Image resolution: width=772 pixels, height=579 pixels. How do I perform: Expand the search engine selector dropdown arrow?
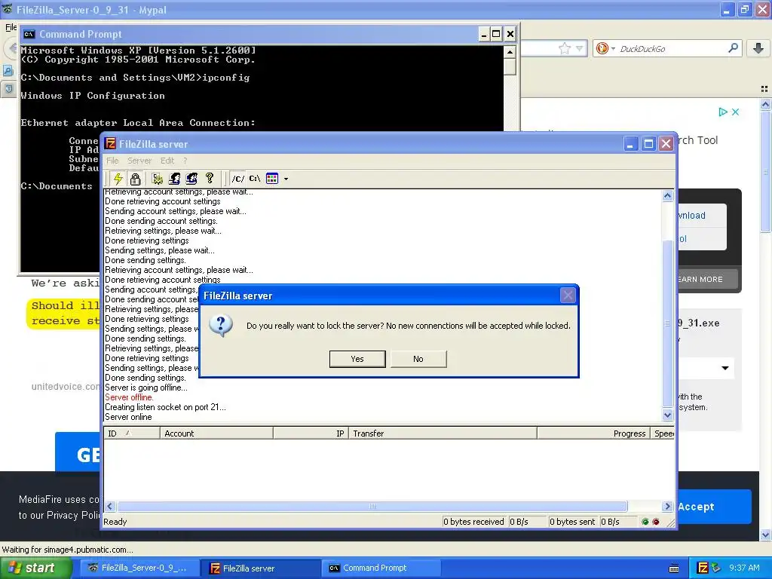613,48
